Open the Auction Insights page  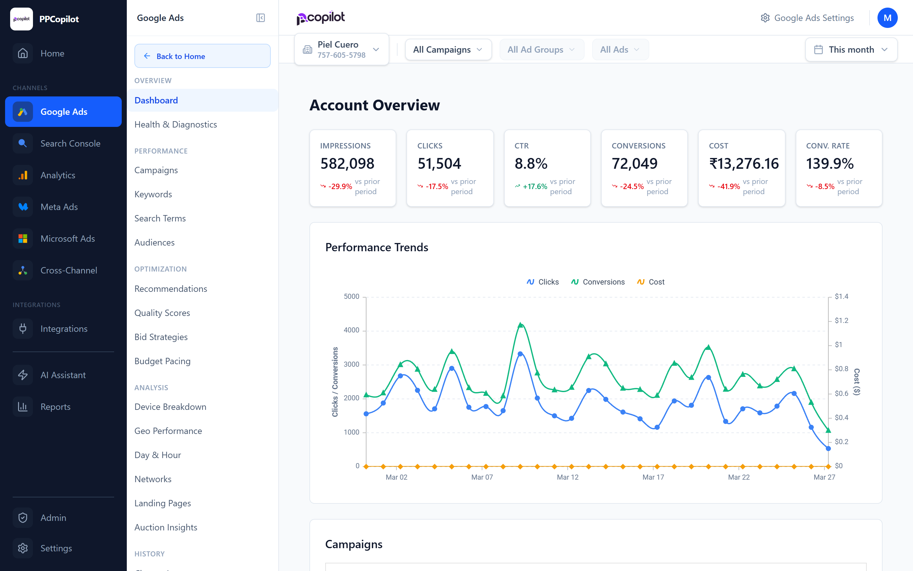click(x=165, y=527)
